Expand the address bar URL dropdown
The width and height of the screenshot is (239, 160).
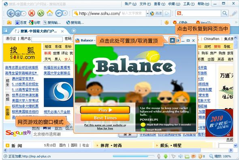tap(147, 14)
